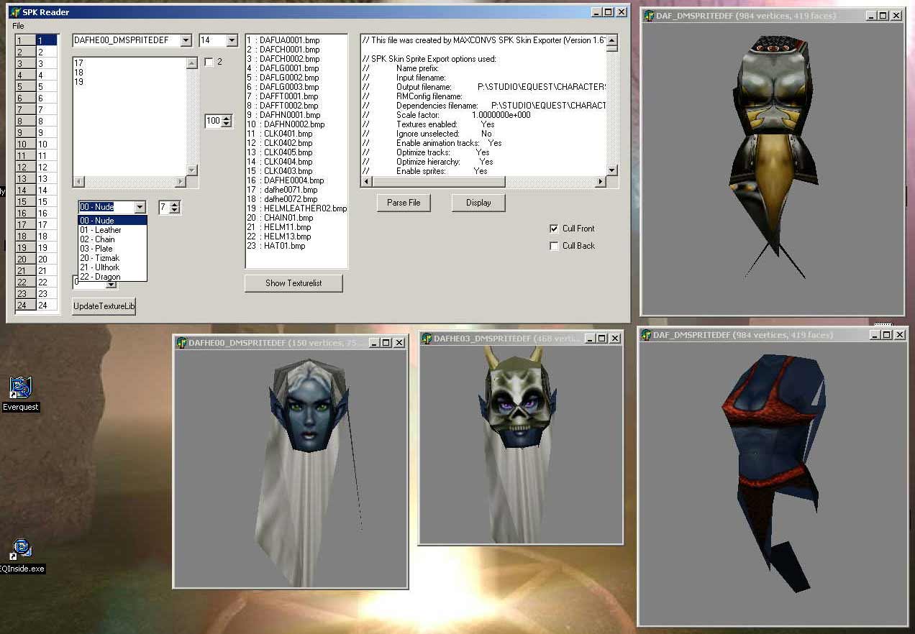The image size is (915, 634).
Task: Click the grid cell with value 10
Action: (47, 144)
